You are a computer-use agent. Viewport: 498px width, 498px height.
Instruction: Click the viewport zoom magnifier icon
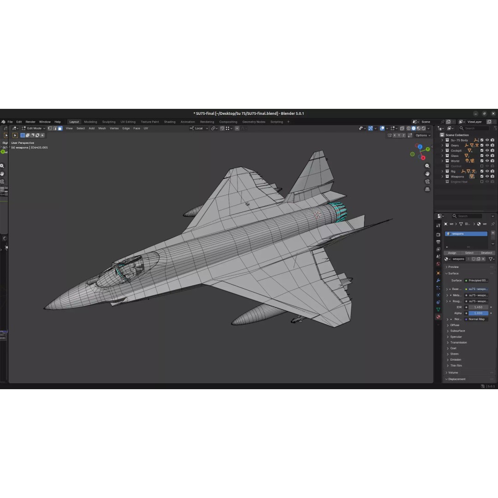(x=427, y=166)
